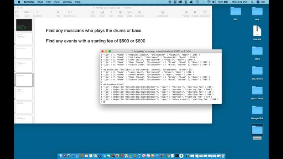Click the Add Slide plus icon
Screen dimensions: 283x159
point(37,12)
